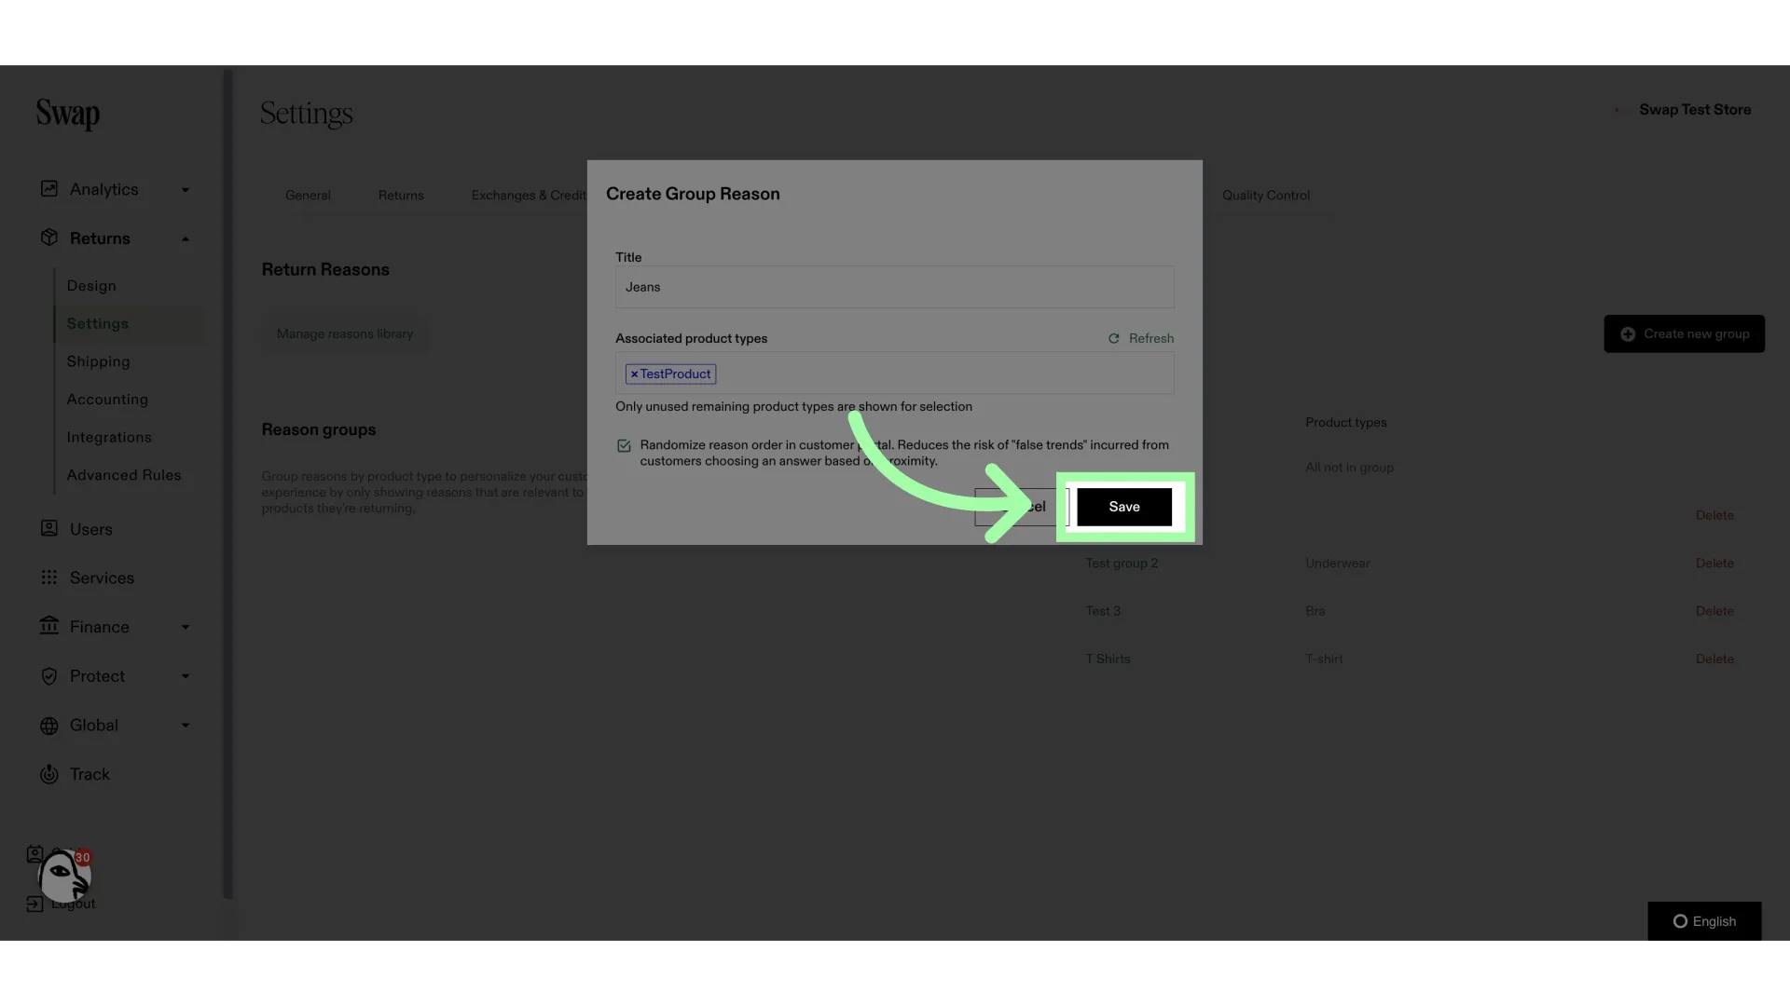The height and width of the screenshot is (1006, 1790).
Task: Open Design under Returns
Action: click(x=91, y=286)
